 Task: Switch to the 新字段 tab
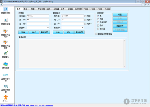tap(70, 9)
